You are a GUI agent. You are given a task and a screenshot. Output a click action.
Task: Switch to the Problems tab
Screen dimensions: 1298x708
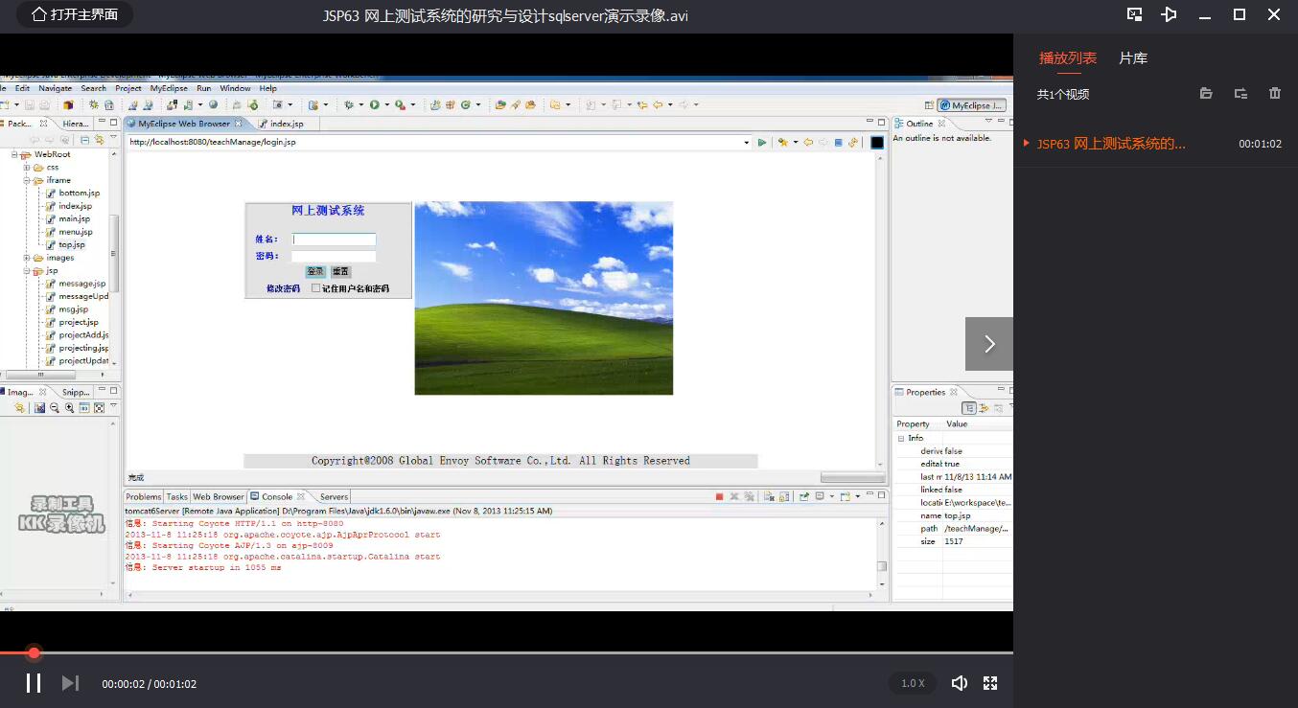click(x=144, y=496)
